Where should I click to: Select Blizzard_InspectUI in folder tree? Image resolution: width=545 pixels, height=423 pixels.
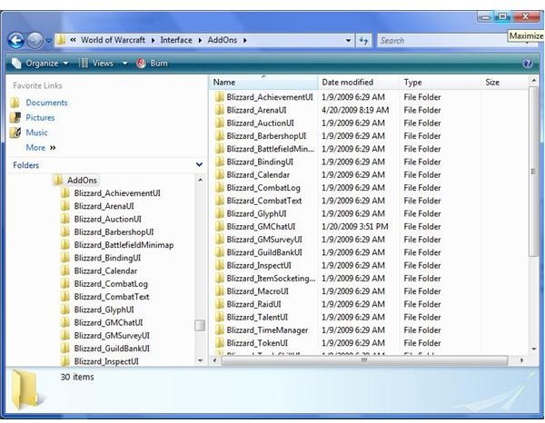point(106,361)
